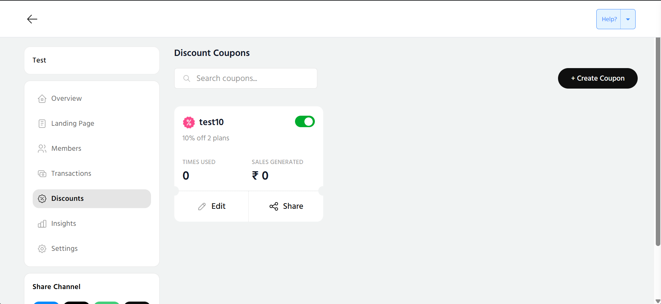Edit the test10 coupon
Screen dimensions: 661x304
pos(212,206)
